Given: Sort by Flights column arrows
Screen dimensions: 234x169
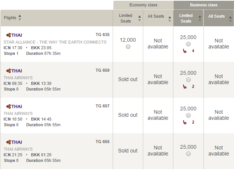Looking at the screenshot, I should coord(20,18).
